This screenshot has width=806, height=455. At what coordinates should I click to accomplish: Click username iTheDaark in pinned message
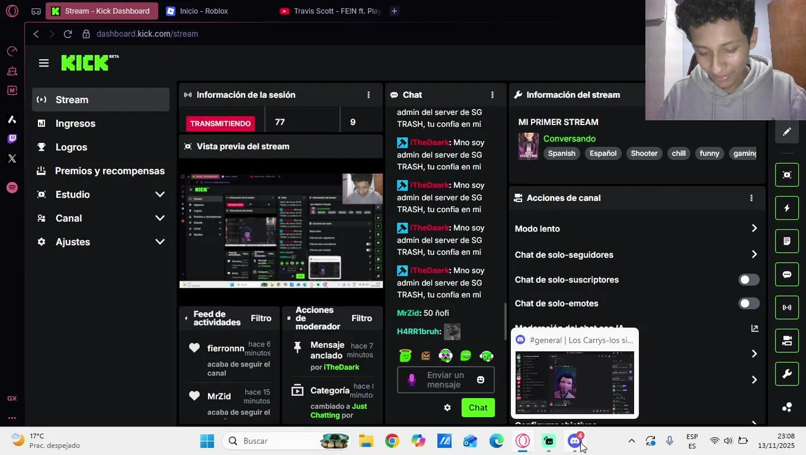(x=341, y=367)
